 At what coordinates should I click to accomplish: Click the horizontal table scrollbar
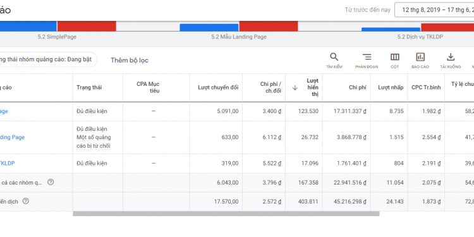point(226,214)
